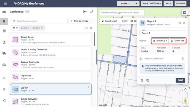Expand the Sydney timezone dropdown
190x107 pixels.
(136, 4)
